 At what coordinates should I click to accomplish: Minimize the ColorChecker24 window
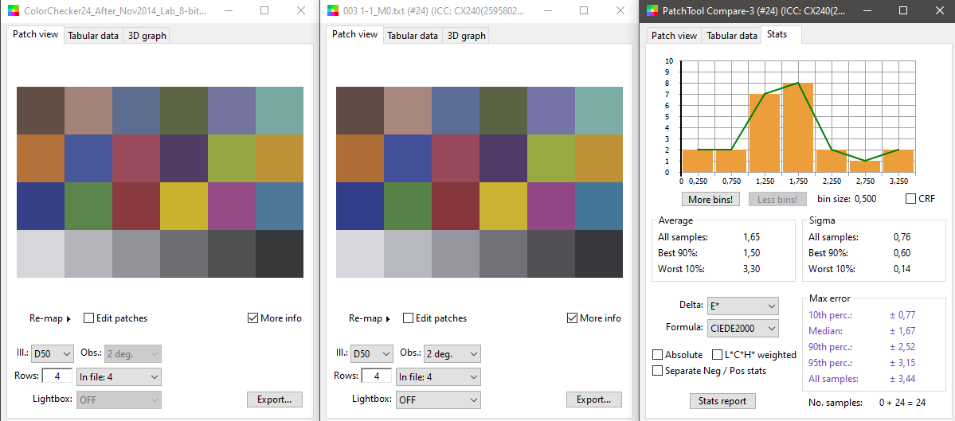click(x=228, y=11)
